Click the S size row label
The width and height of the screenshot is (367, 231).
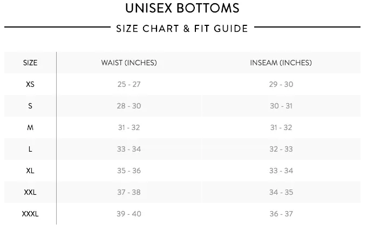tap(30, 106)
